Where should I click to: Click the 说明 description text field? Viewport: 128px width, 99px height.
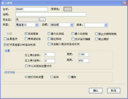[x=51, y=14]
